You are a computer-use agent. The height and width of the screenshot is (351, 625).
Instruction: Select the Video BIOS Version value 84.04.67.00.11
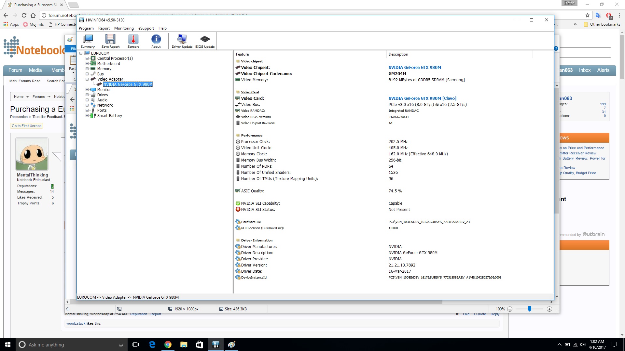pos(398,117)
